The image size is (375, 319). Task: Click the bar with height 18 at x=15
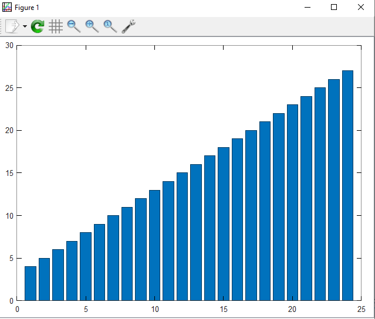(224, 224)
